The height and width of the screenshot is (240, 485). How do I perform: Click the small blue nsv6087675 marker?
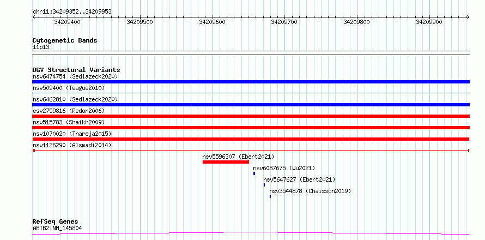254,173
